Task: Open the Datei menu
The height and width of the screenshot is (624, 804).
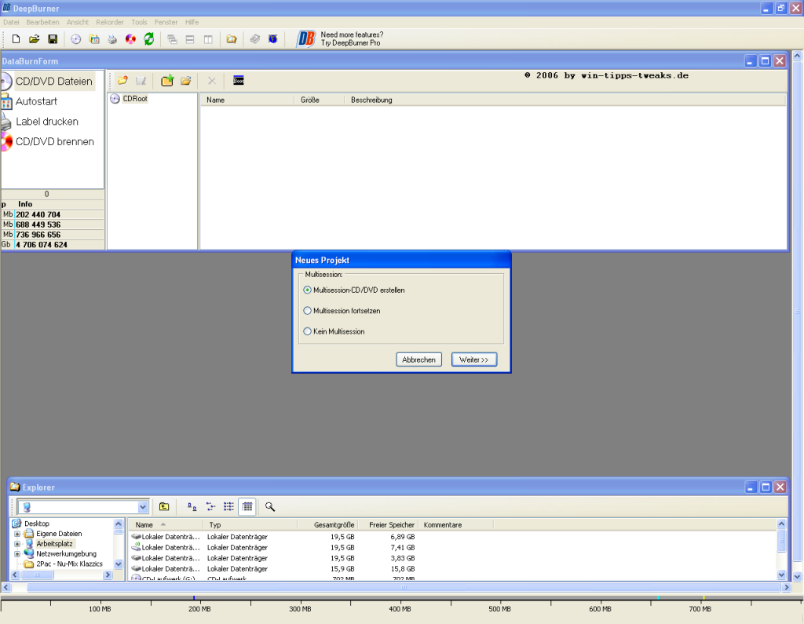Action: [11, 22]
